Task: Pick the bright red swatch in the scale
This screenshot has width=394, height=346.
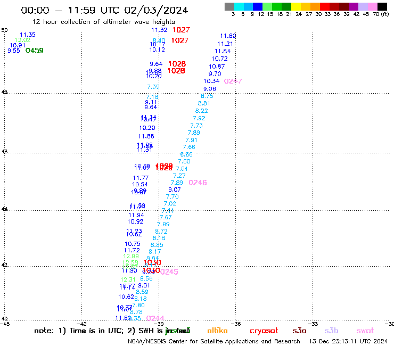Action: tap(325, 6)
